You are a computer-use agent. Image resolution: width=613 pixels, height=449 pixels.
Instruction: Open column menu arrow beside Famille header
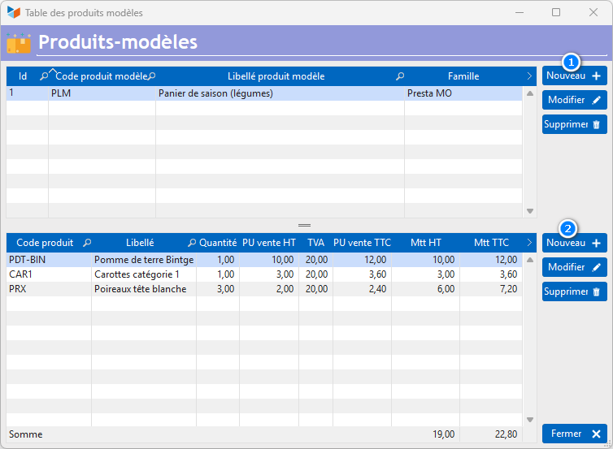point(529,76)
